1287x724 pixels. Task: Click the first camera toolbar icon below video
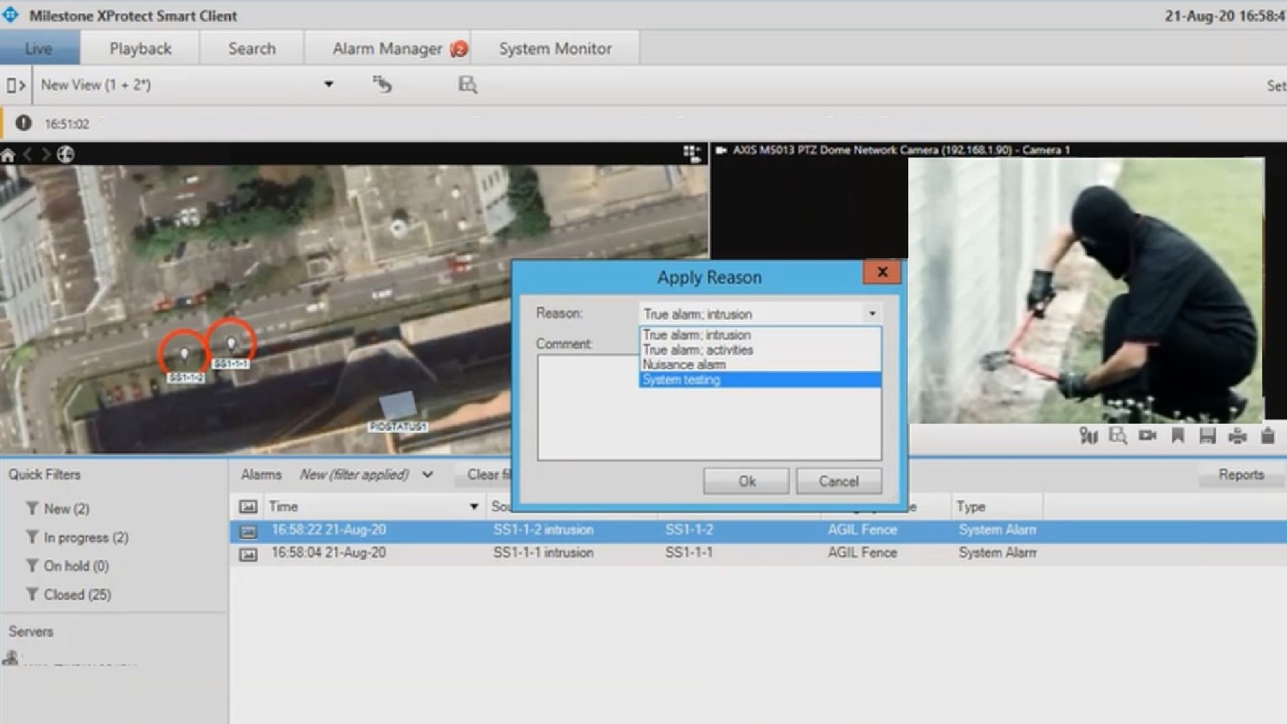pos(1089,436)
